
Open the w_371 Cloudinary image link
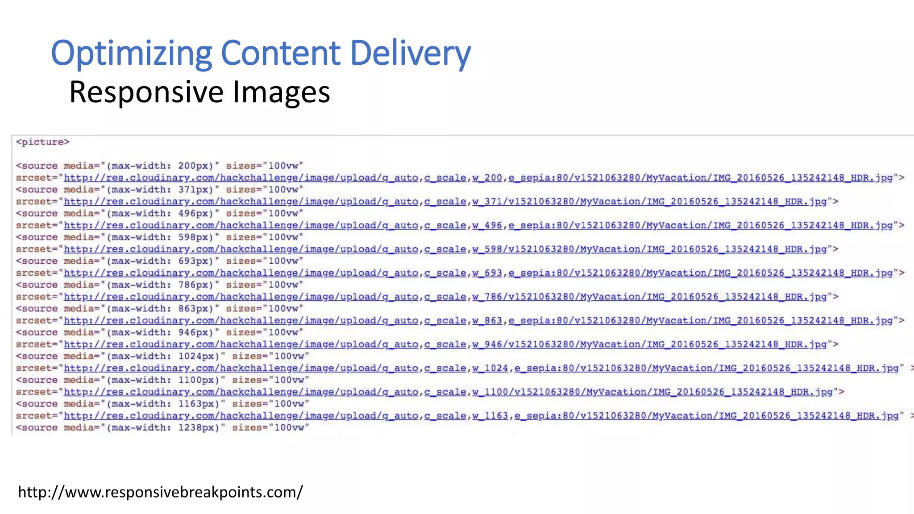click(x=445, y=202)
